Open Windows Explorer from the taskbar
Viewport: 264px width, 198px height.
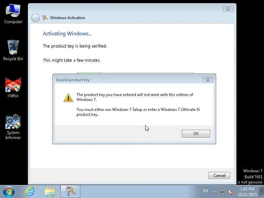(x=50, y=192)
